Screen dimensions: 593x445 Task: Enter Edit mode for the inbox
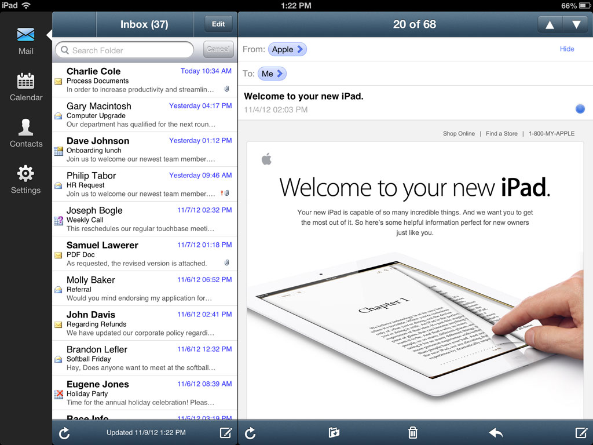[218, 24]
